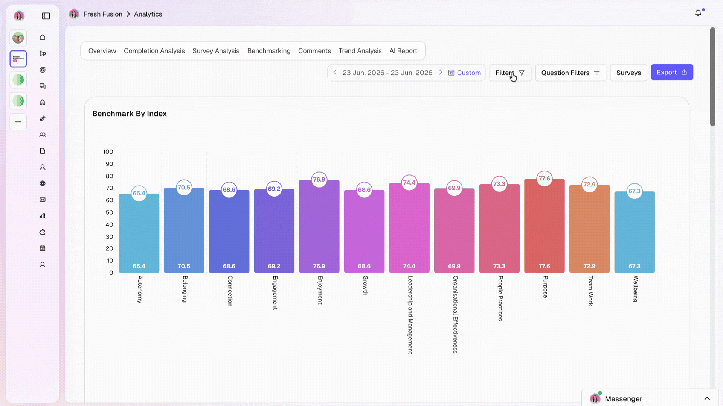
Task: Click the vertical page scrollbar
Action: (712, 77)
